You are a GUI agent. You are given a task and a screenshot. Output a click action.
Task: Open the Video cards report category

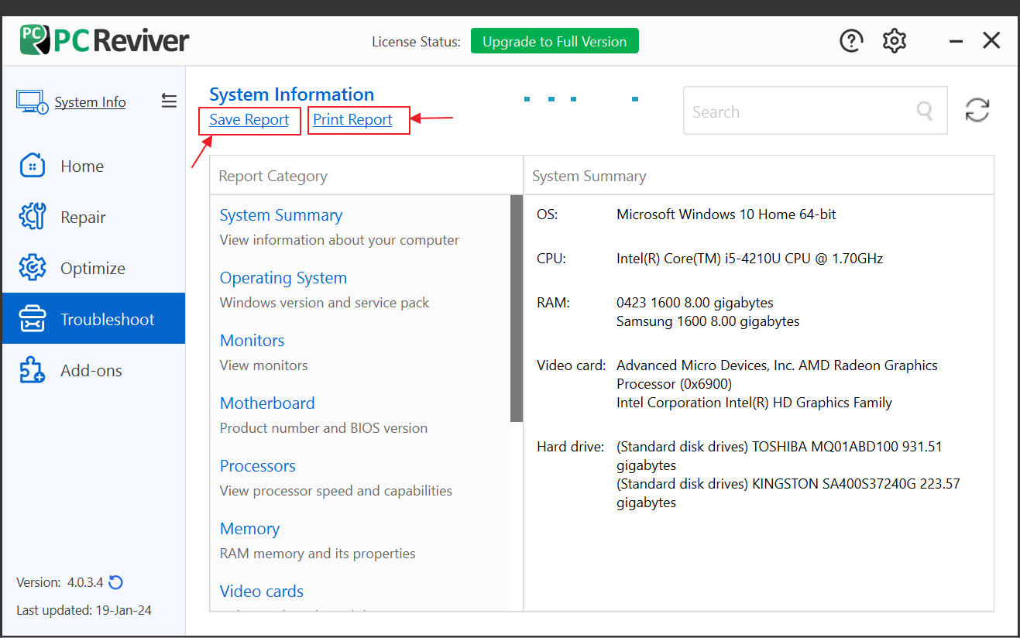(262, 592)
